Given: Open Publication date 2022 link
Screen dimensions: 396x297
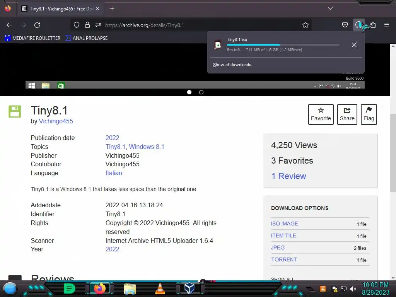Looking at the screenshot, I should pos(112,138).
